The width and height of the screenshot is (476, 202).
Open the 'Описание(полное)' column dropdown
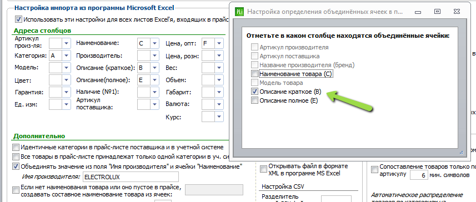click(154, 80)
